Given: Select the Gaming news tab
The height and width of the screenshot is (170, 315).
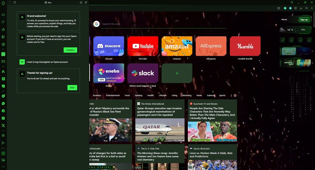Looking at the screenshot, I should [138, 95].
